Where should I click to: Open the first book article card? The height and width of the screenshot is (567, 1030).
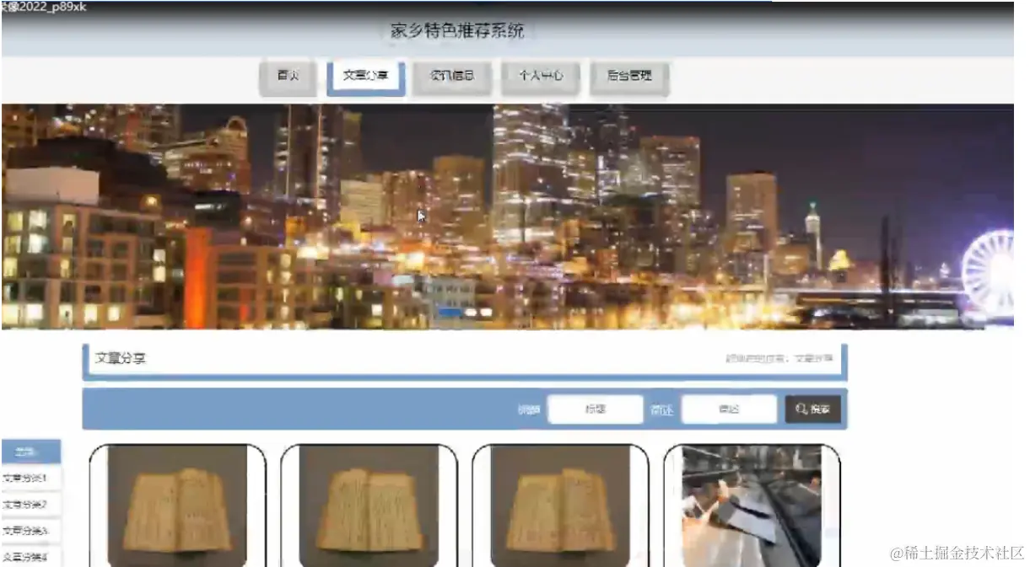pos(177,505)
